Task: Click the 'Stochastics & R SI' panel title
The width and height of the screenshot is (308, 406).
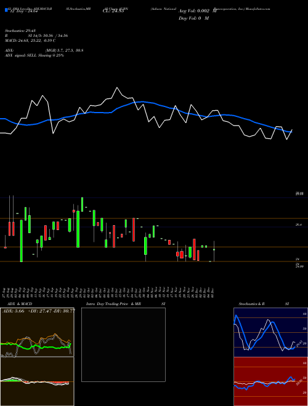Action: pyautogui.click(x=264, y=304)
